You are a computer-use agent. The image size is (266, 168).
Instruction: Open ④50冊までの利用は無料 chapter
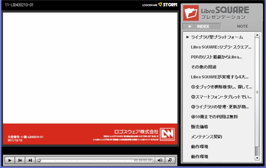tap(214, 117)
